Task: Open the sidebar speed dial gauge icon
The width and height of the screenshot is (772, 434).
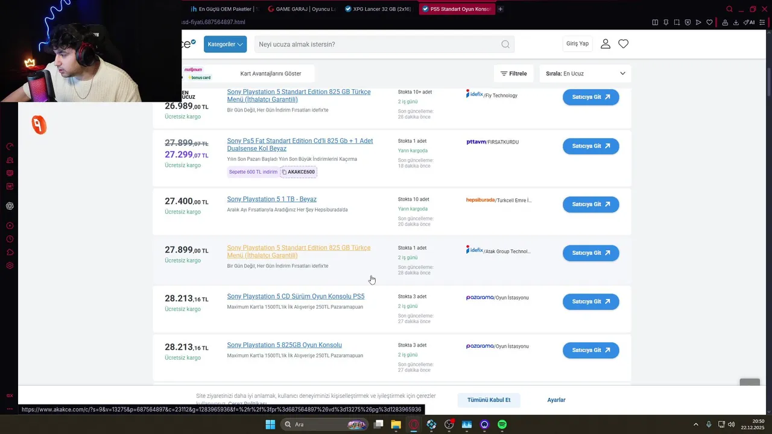Action: (x=10, y=146)
